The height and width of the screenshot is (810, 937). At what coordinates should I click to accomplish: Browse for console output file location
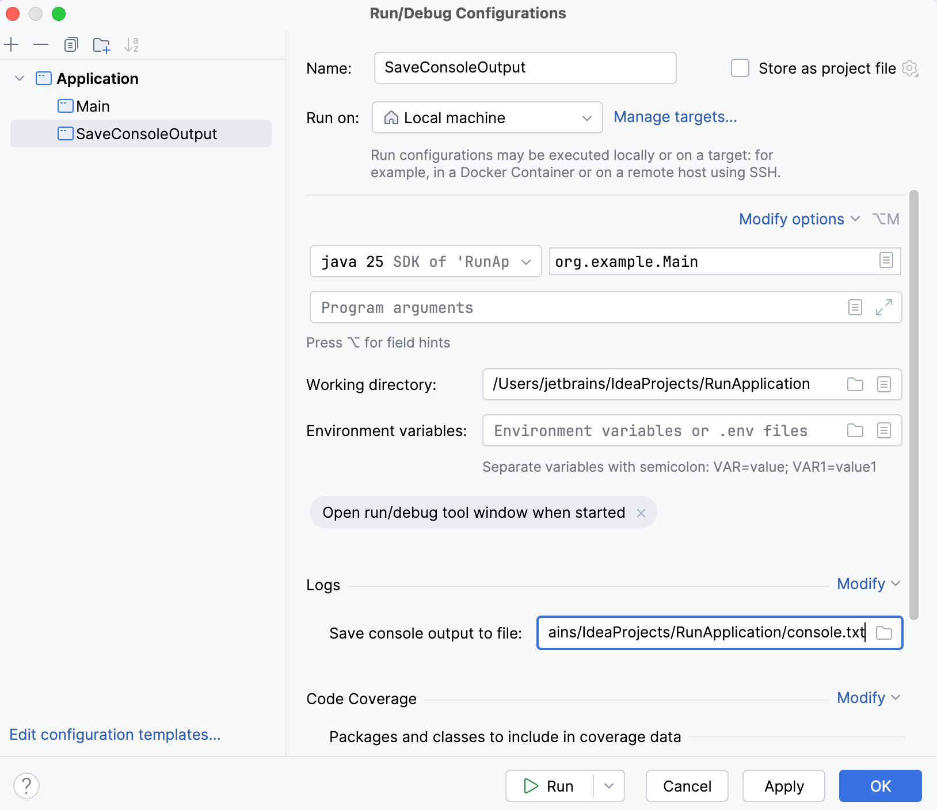883,633
